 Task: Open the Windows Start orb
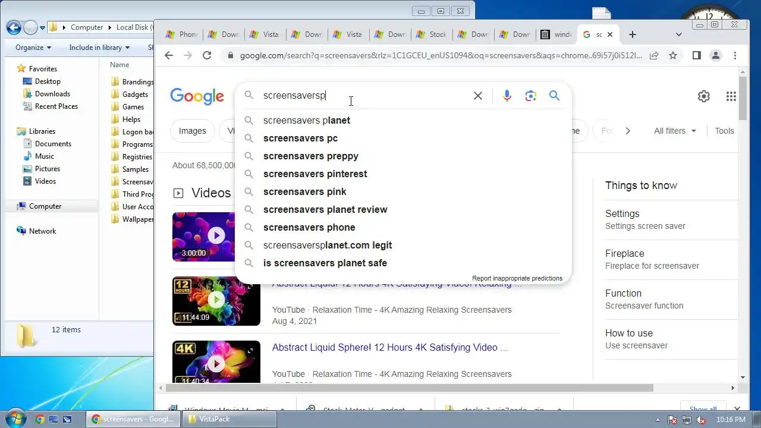pos(14,418)
